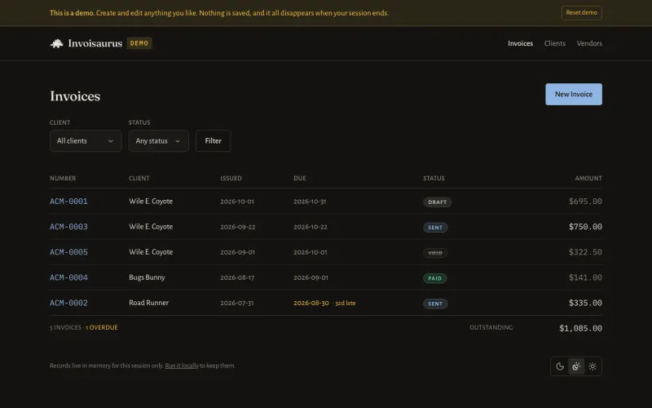Open invoice ACM-0004

tap(68, 277)
